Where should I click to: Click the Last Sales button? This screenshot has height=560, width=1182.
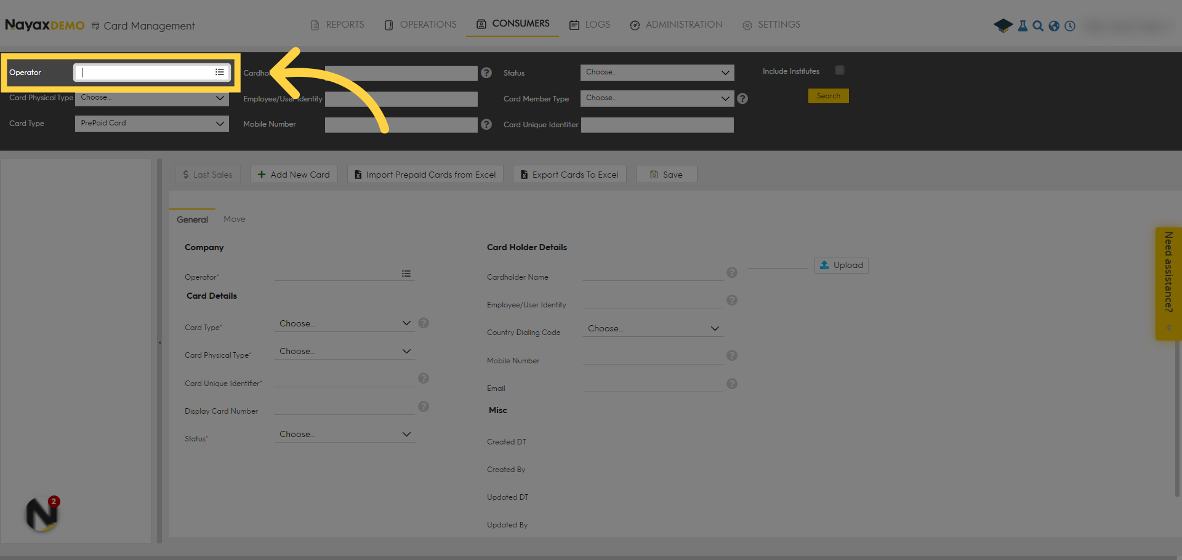(207, 175)
